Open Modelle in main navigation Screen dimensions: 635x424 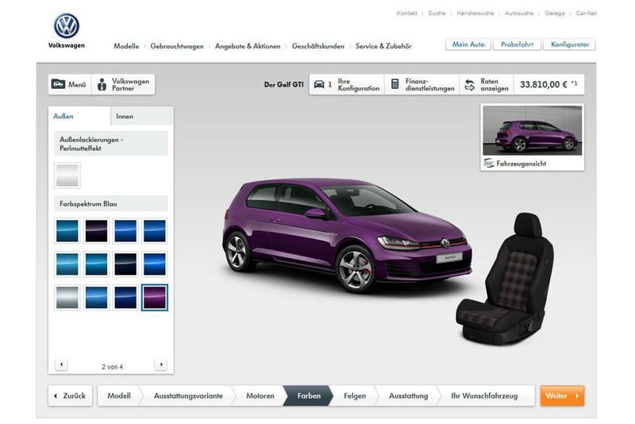pyautogui.click(x=126, y=46)
